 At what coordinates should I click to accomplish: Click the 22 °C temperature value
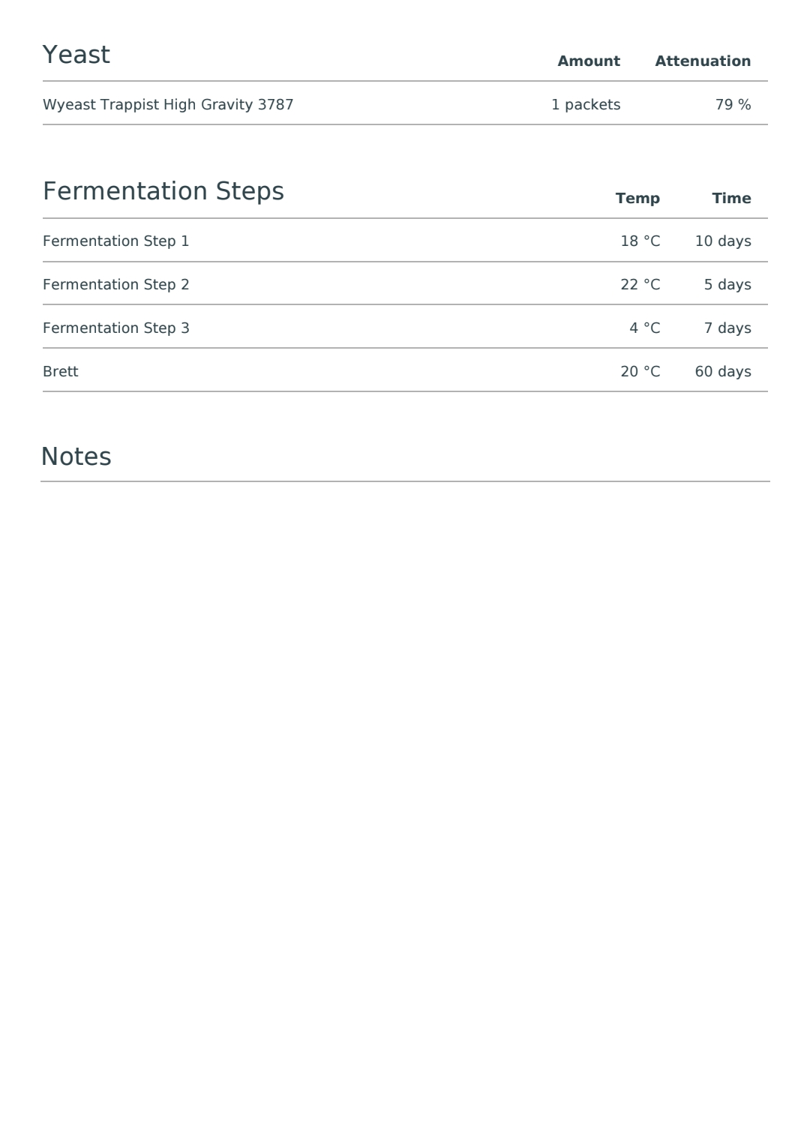click(640, 285)
